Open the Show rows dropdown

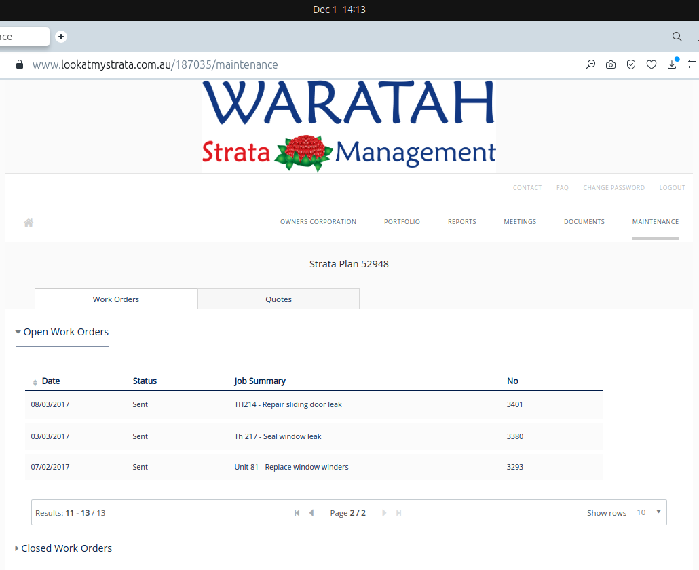(649, 512)
